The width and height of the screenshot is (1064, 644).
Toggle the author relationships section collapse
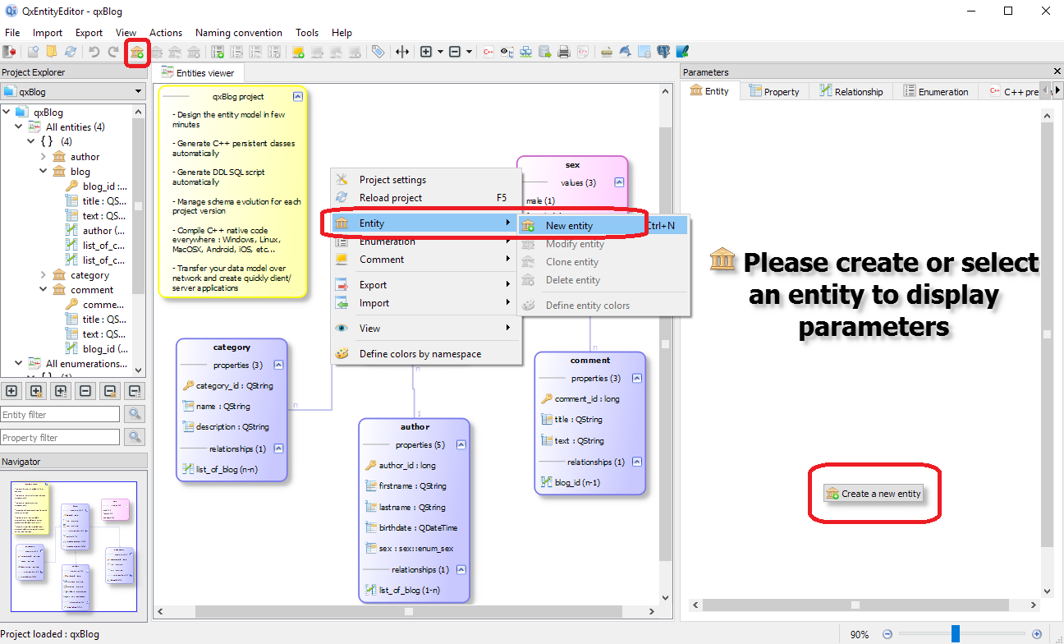click(461, 569)
